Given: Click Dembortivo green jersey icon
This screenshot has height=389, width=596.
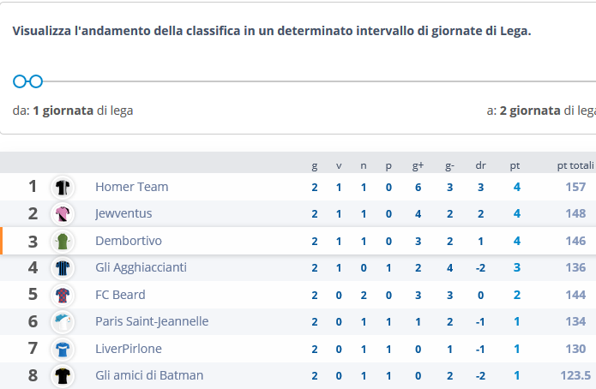Looking at the screenshot, I should pos(63,242).
